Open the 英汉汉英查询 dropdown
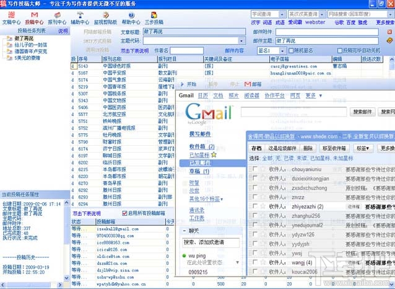The width and height of the screenshot is (395, 289). click(x=322, y=14)
